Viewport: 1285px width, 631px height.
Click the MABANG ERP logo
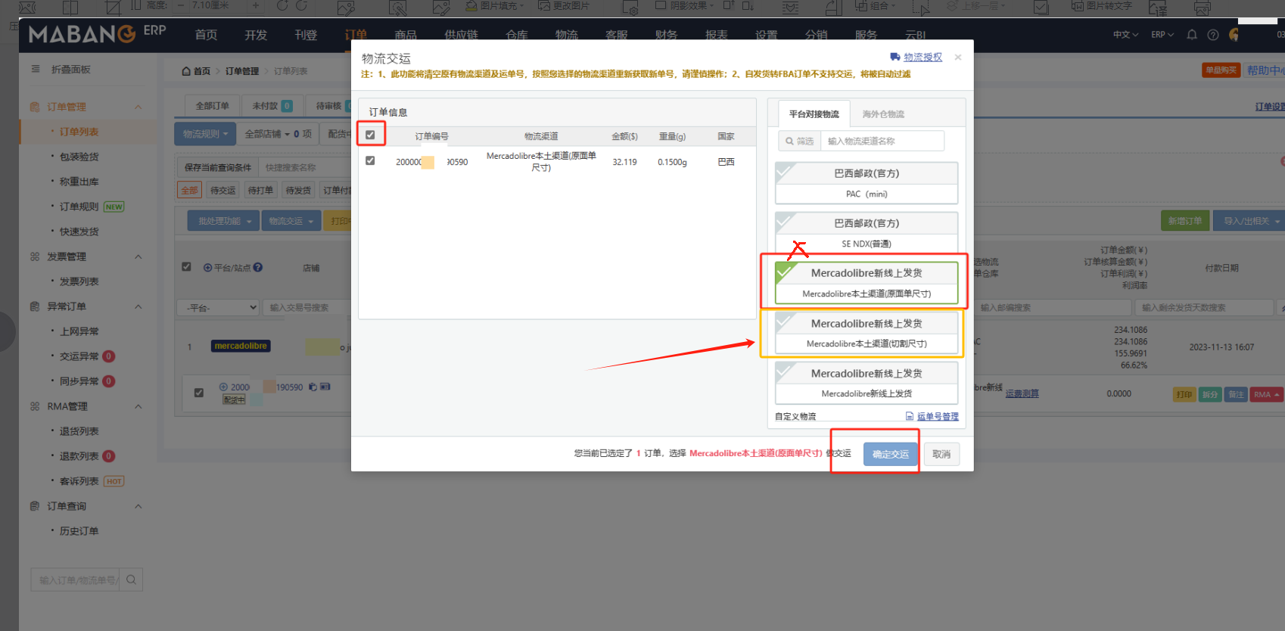coord(97,33)
